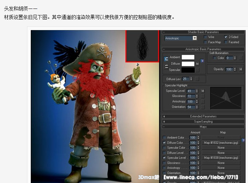This screenshot has width=248, height=183.
Task: Click the Orientation 54 spinner arrows
Action: [197, 107]
